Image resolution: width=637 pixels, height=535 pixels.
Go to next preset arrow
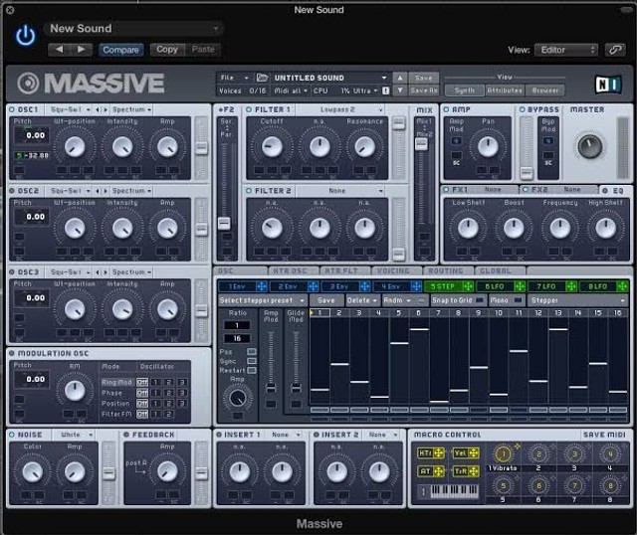[x=81, y=50]
